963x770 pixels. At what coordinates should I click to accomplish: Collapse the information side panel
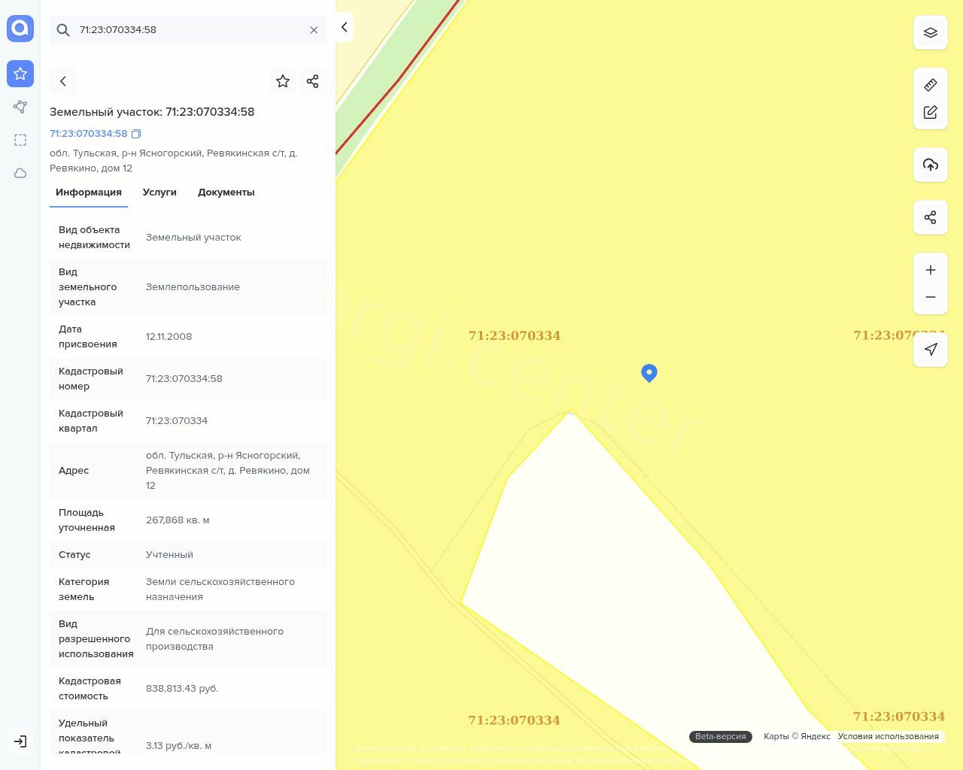pyautogui.click(x=345, y=27)
